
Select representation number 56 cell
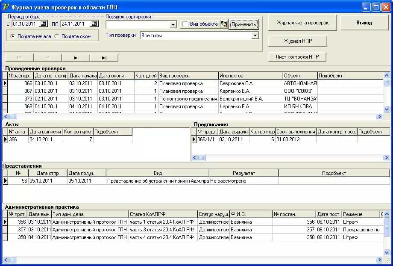(18, 181)
